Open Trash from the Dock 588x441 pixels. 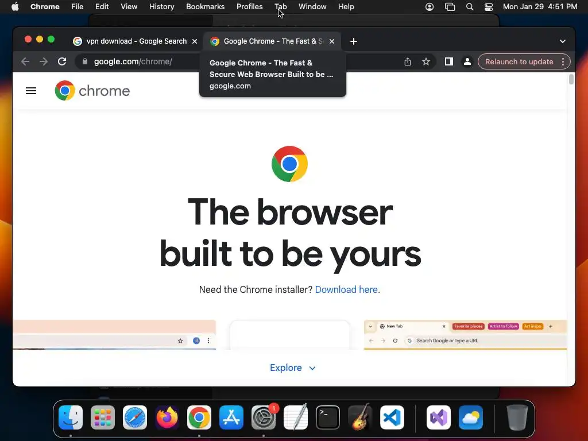[x=517, y=417]
